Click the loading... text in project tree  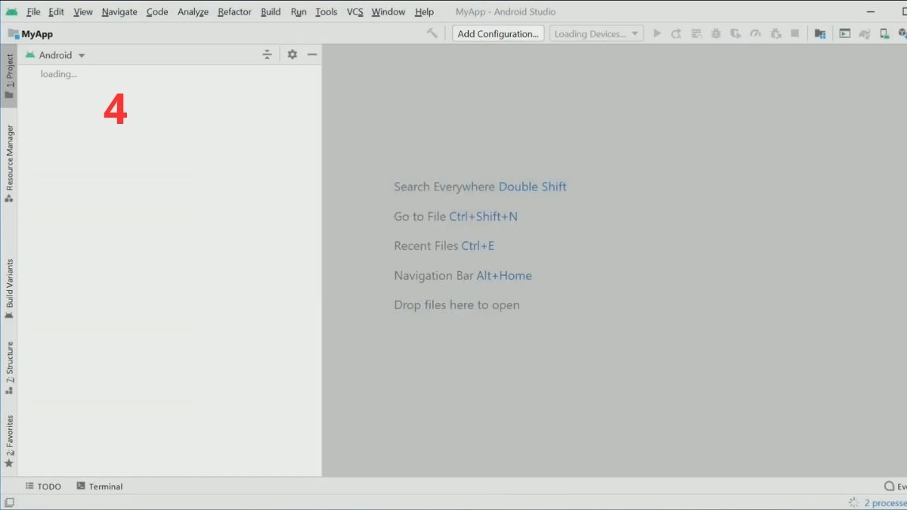(x=59, y=74)
